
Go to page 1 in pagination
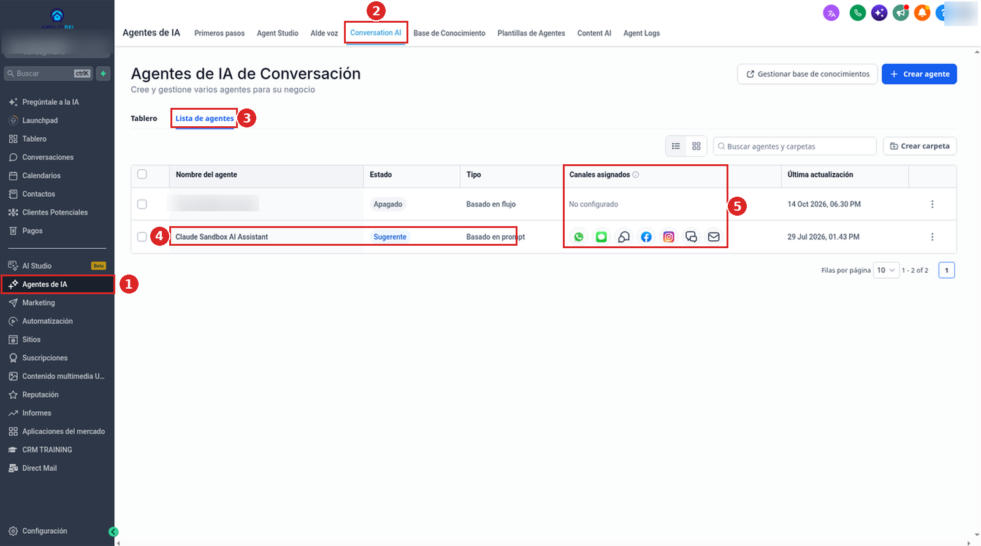tap(947, 270)
